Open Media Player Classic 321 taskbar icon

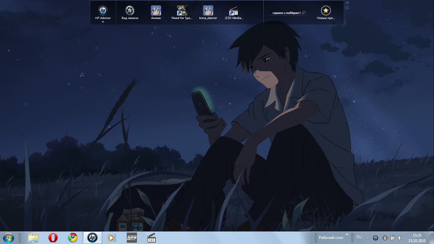pos(152,238)
